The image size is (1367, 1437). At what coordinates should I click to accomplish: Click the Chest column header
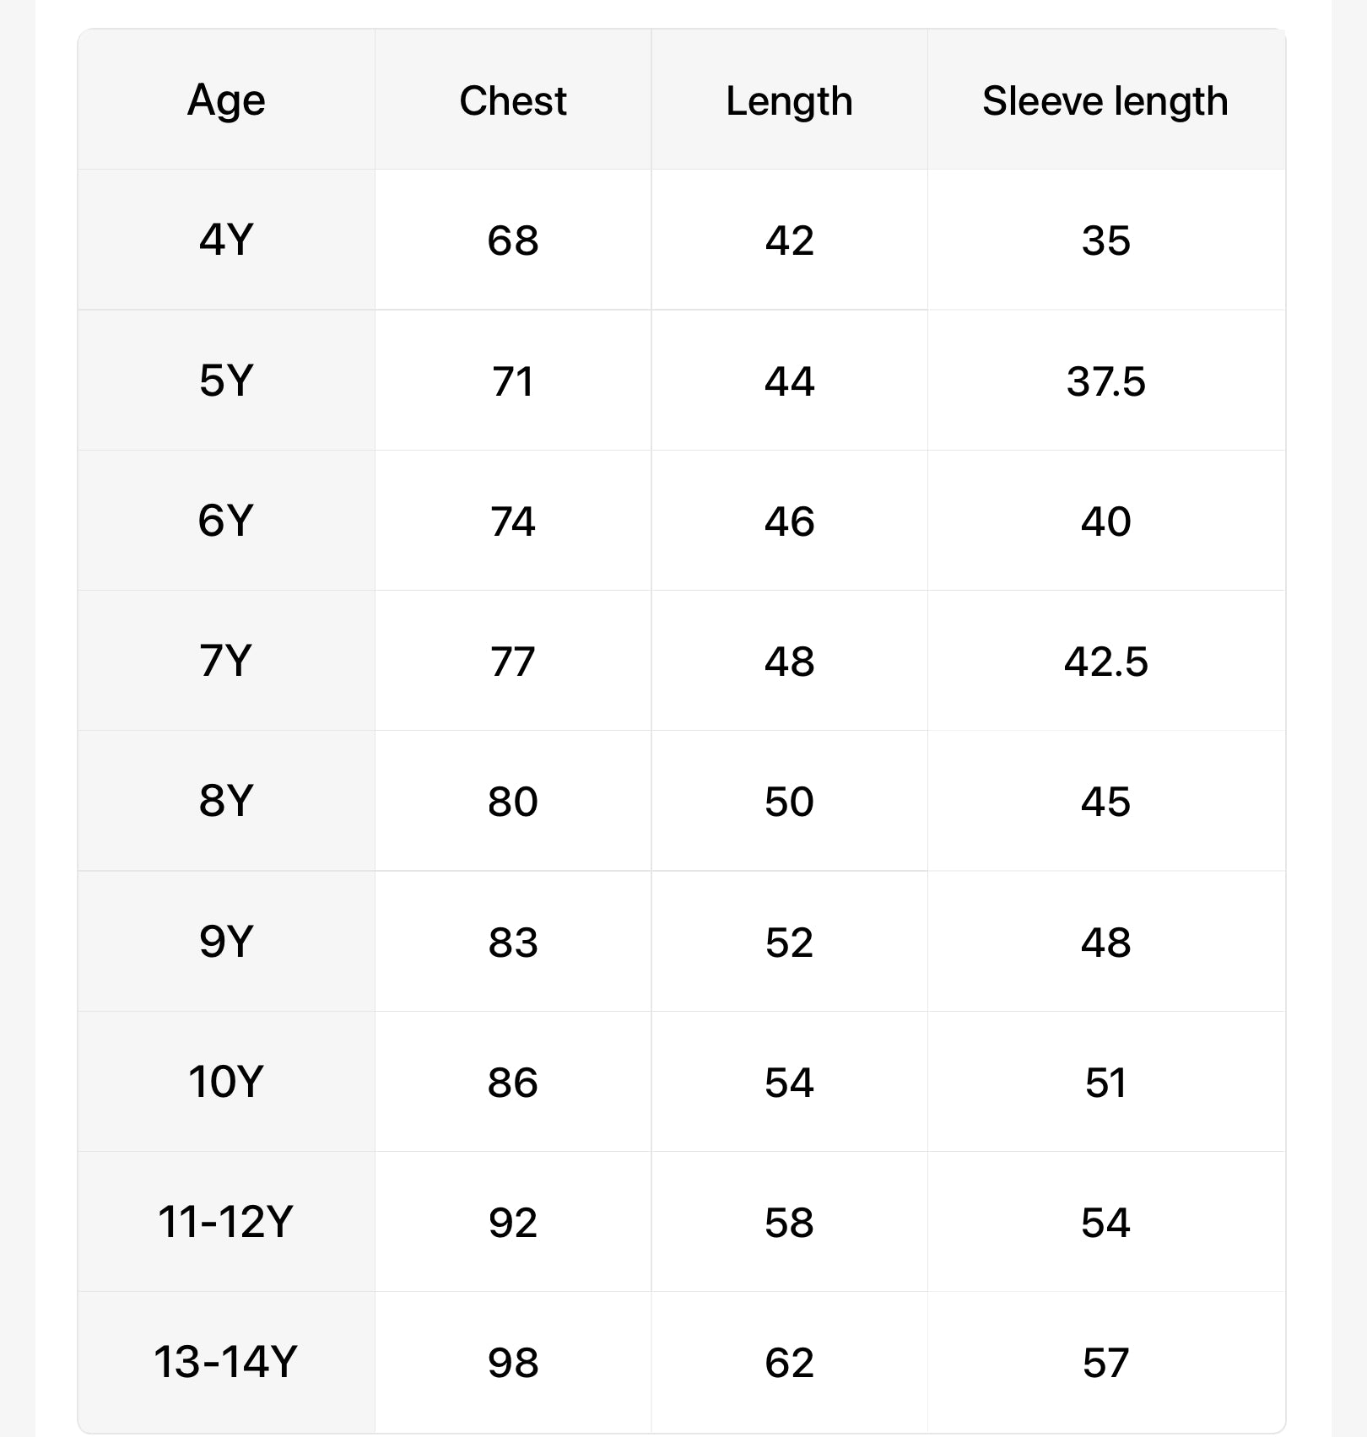[513, 101]
